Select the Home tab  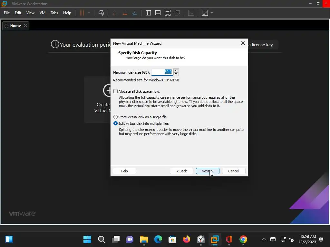pos(15,26)
